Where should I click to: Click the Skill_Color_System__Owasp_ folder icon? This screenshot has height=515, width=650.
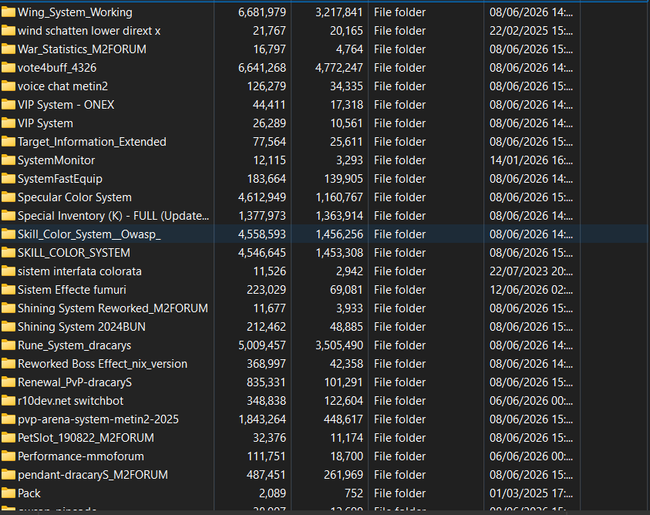[8, 234]
